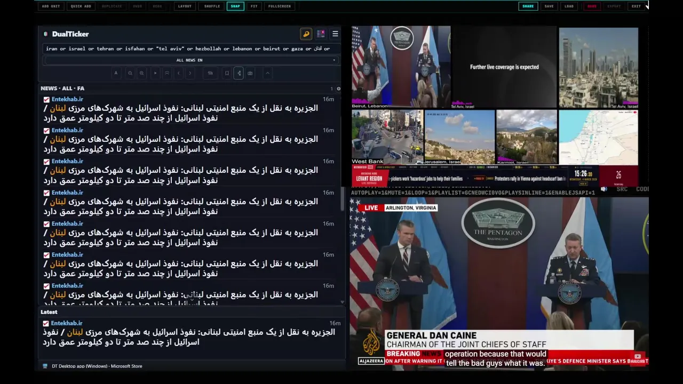Screen dimensions: 683x384
Task: Go to next item with the right chevron
Action: pyautogui.click(x=190, y=73)
